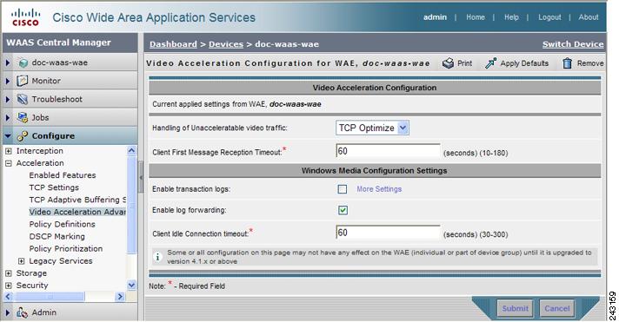Enable transaction logs checkbox
Image resolution: width=619 pixels, height=322 pixels.
[x=343, y=189]
